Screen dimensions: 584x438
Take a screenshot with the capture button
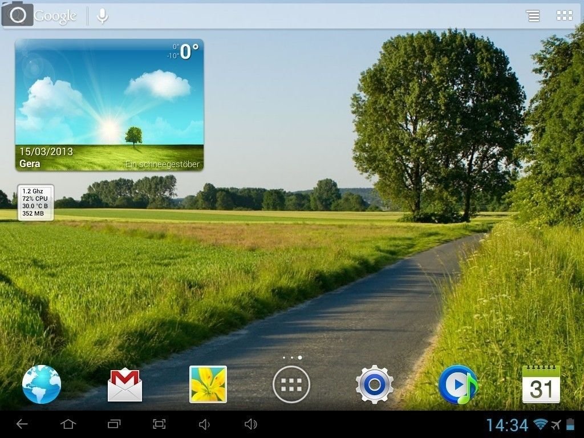click(x=160, y=424)
